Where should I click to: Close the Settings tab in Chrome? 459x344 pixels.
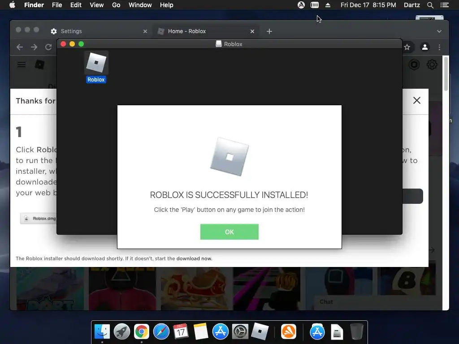click(x=145, y=31)
